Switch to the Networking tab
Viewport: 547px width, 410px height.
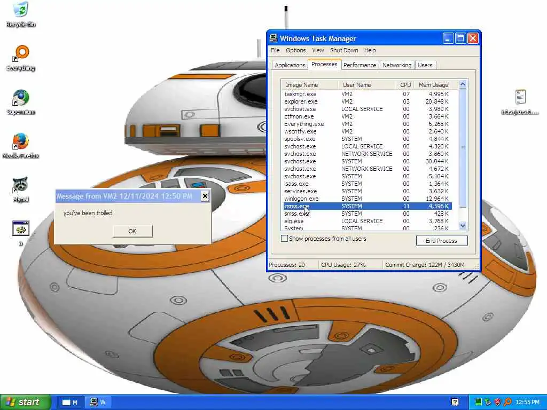[397, 65]
